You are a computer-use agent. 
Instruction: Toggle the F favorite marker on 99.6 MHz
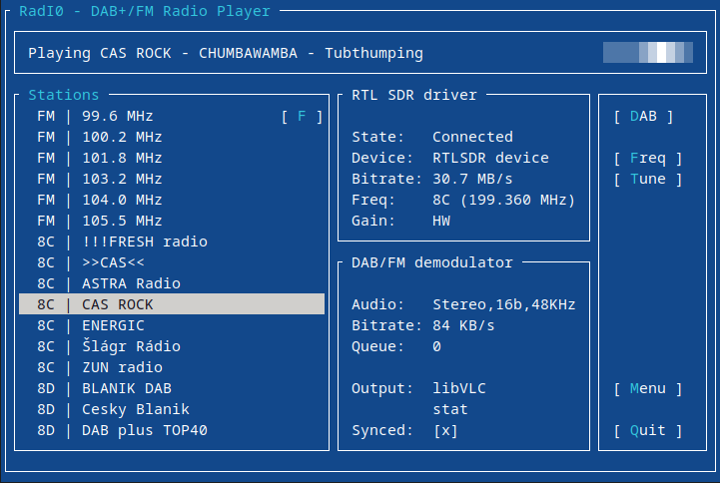click(x=302, y=117)
